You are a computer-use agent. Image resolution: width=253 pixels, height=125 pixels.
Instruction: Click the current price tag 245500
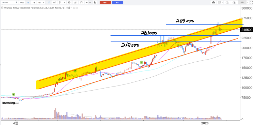click(247, 30)
